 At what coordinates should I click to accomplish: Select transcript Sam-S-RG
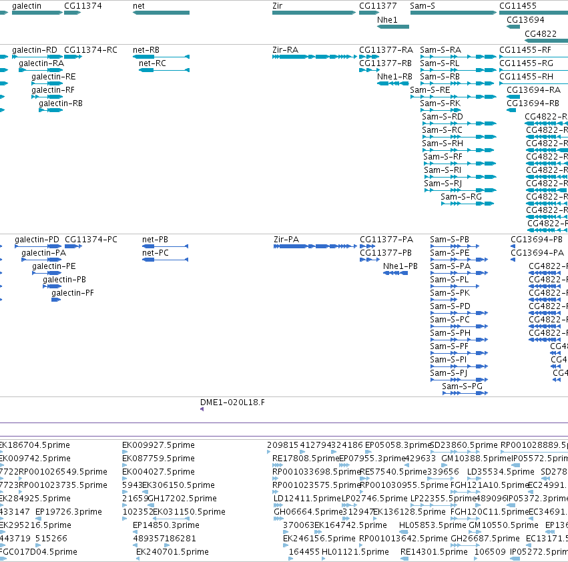[x=467, y=204]
